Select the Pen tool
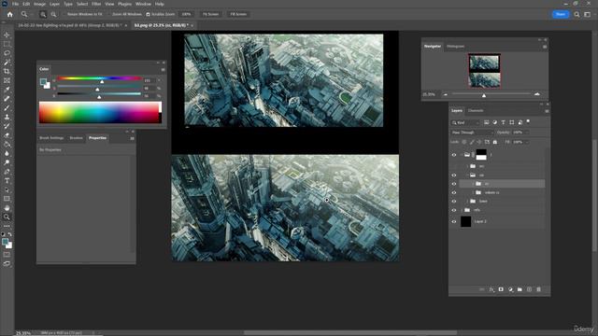Image resolution: width=598 pixels, height=336 pixels. click(7, 172)
